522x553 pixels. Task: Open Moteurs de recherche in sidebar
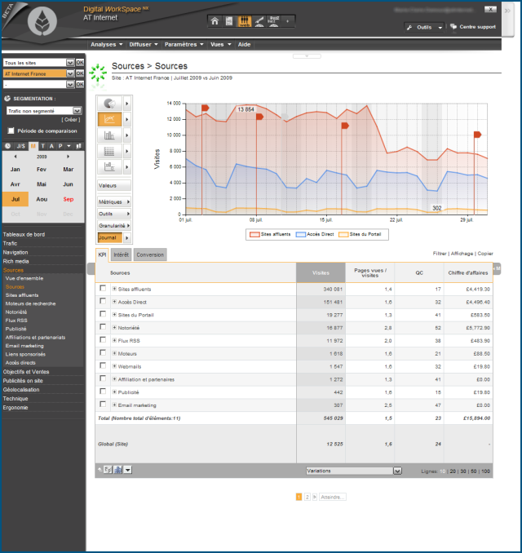point(30,303)
